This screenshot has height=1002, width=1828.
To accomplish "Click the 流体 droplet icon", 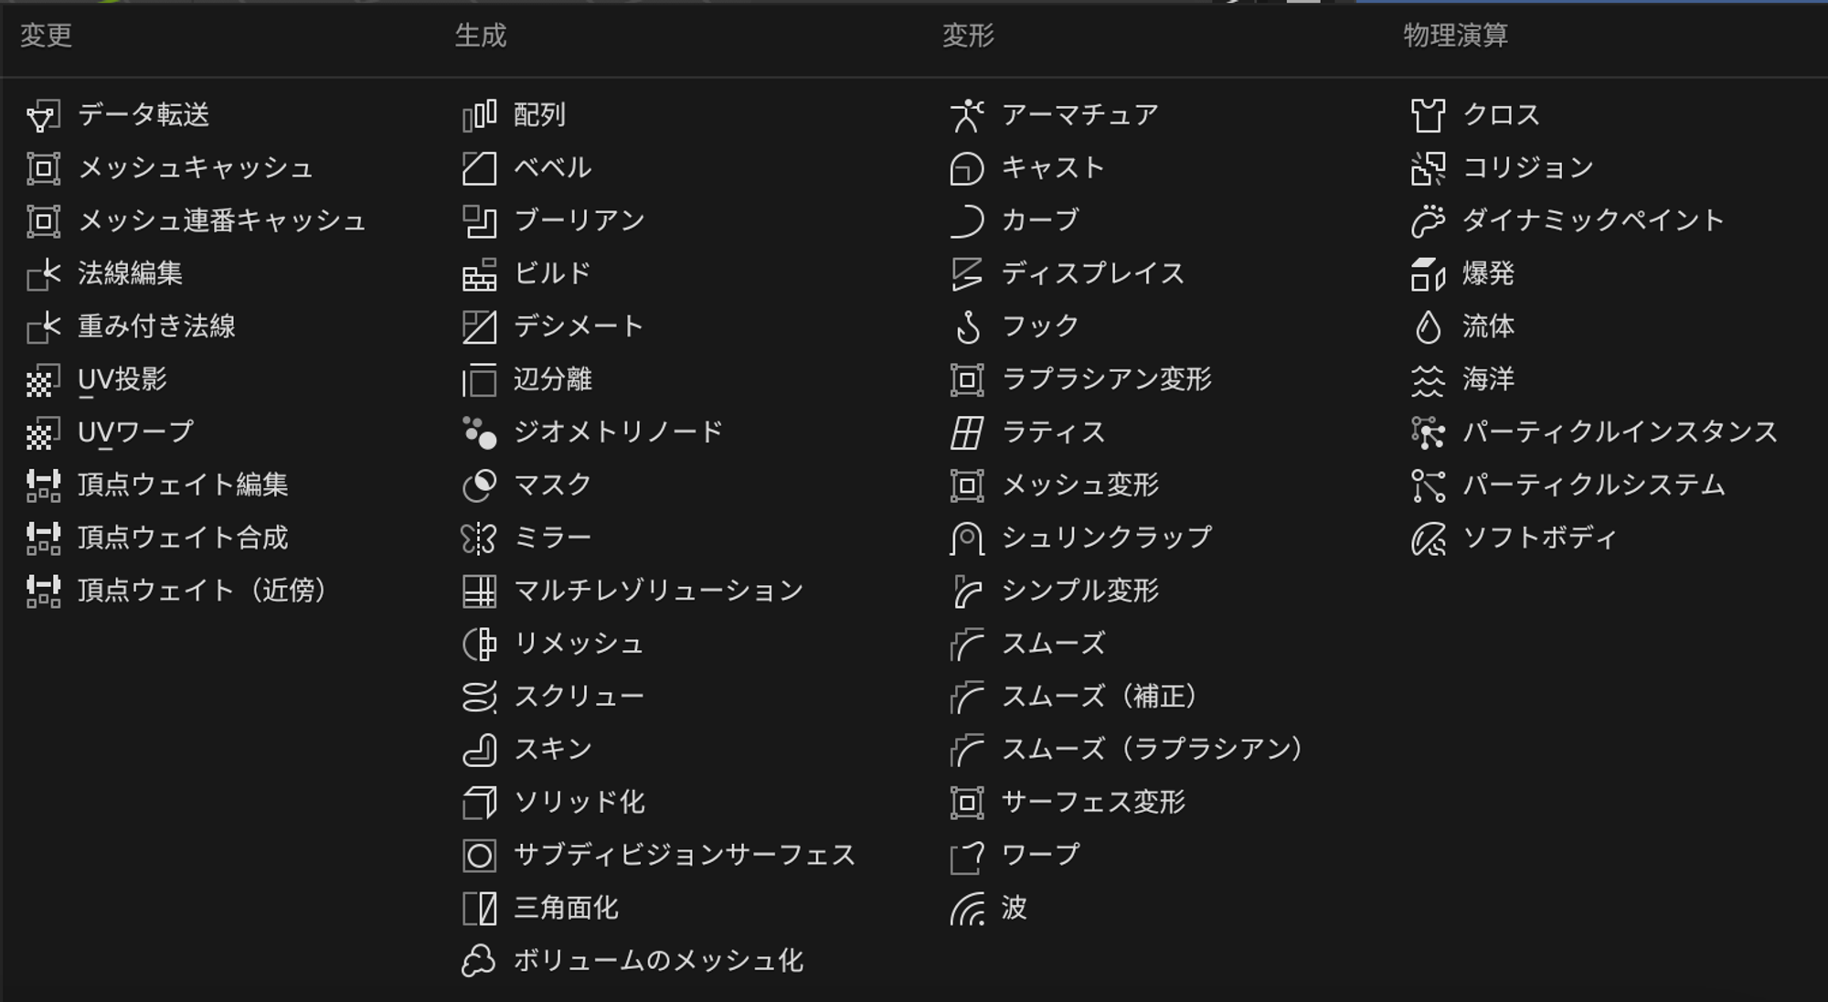I will [x=1428, y=327].
